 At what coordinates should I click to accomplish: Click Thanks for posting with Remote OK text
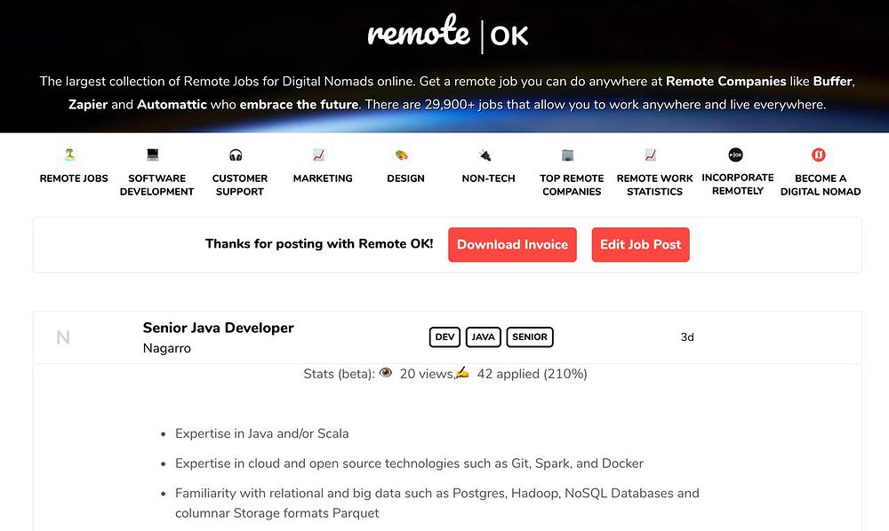tap(319, 244)
